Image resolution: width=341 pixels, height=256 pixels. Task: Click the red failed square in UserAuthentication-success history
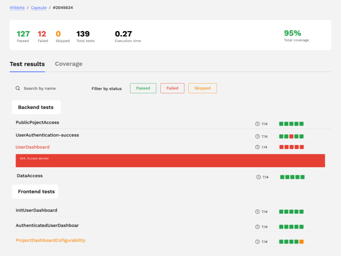(291, 136)
